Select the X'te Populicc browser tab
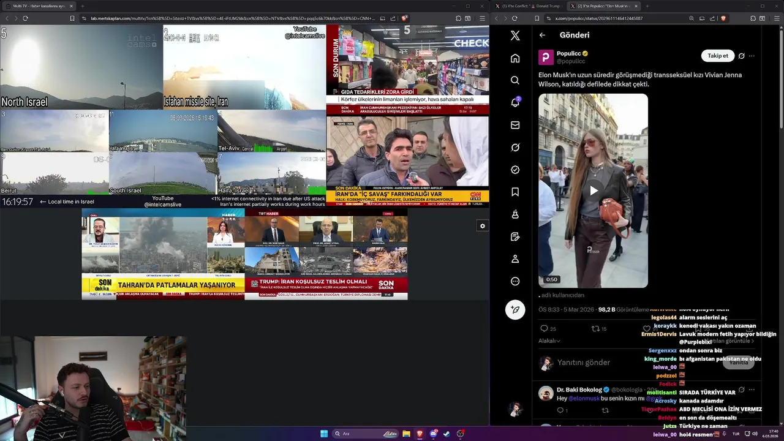The height and width of the screenshot is (441, 784). 605,6
